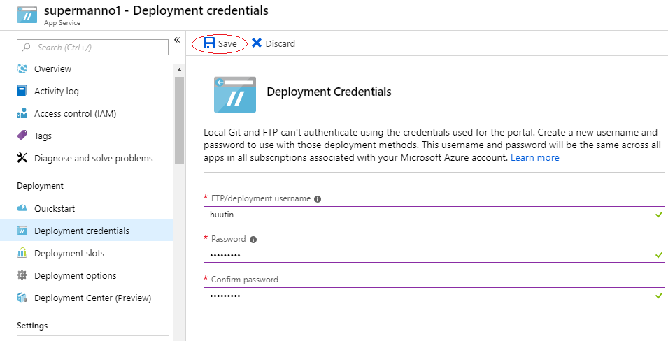Viewport: 668px width, 341px height.
Task: Click the App Service icon beside the title
Action: coord(27,13)
